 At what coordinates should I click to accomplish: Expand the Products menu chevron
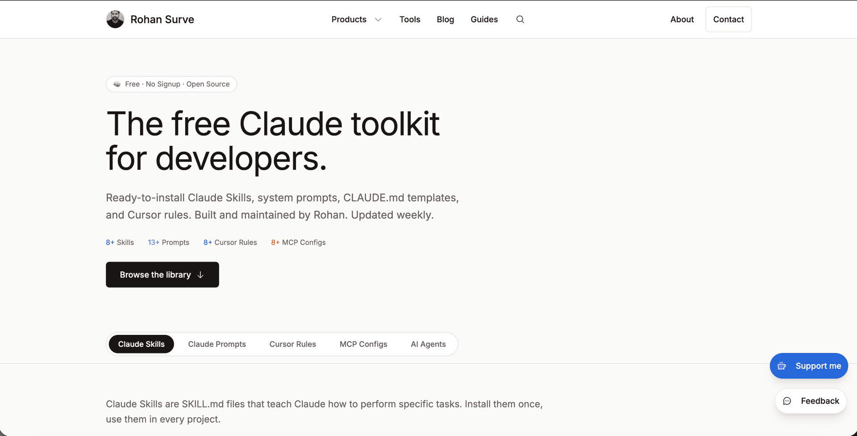[x=378, y=20]
